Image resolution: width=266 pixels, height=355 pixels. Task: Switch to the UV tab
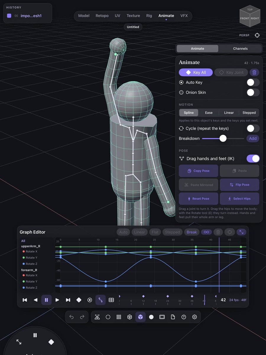tap(118, 16)
